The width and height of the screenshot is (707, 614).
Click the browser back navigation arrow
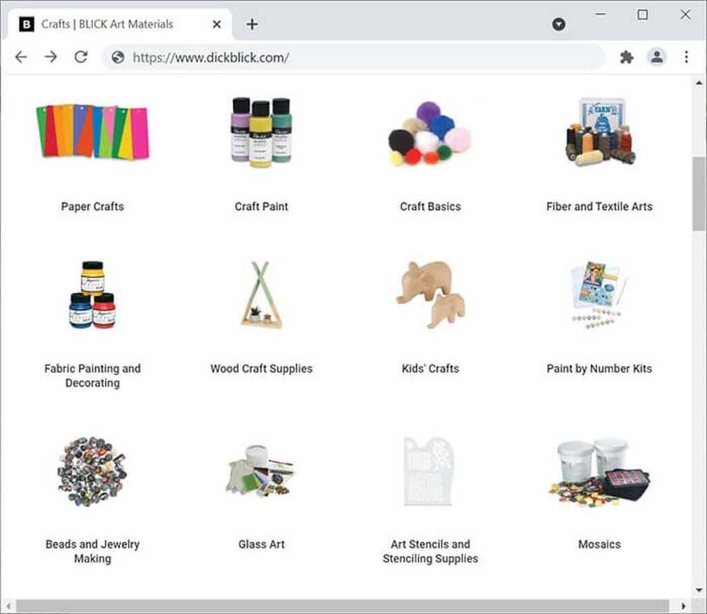click(21, 57)
